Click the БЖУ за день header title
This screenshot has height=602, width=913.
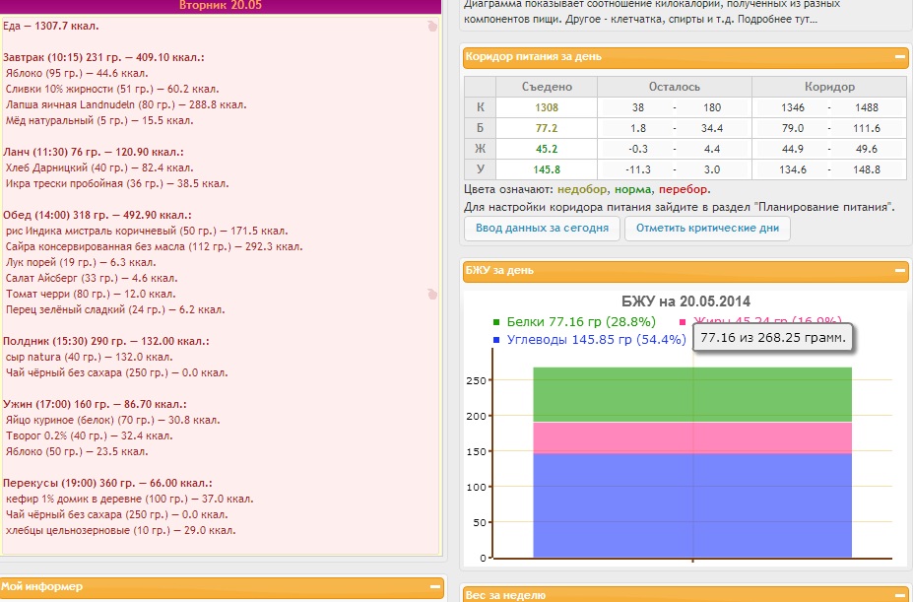click(499, 270)
